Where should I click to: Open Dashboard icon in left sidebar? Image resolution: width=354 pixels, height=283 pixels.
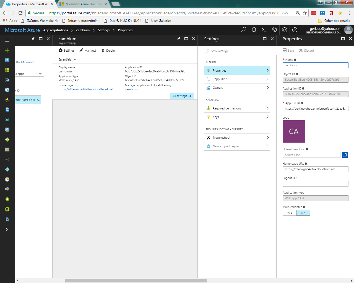[7, 60]
